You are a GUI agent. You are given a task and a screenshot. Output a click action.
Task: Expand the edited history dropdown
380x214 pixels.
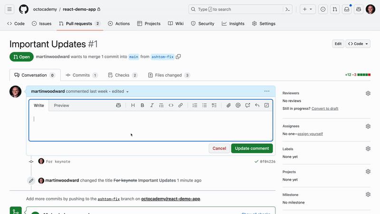(x=120, y=91)
